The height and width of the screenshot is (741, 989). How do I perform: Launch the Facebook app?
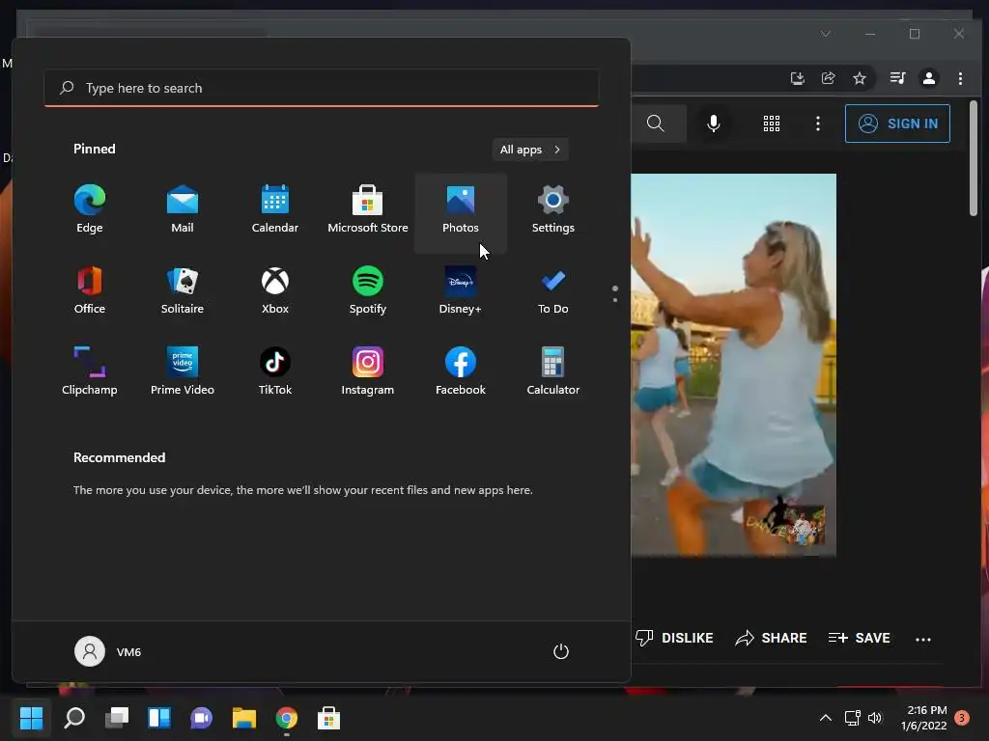(x=461, y=372)
